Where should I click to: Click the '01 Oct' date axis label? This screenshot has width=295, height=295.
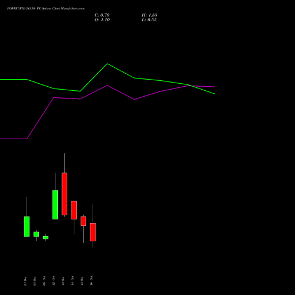25,281
